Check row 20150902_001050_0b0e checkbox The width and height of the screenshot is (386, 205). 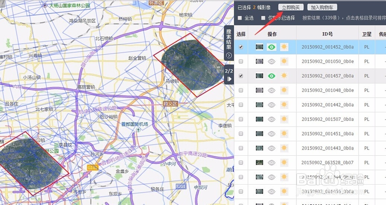241,61
